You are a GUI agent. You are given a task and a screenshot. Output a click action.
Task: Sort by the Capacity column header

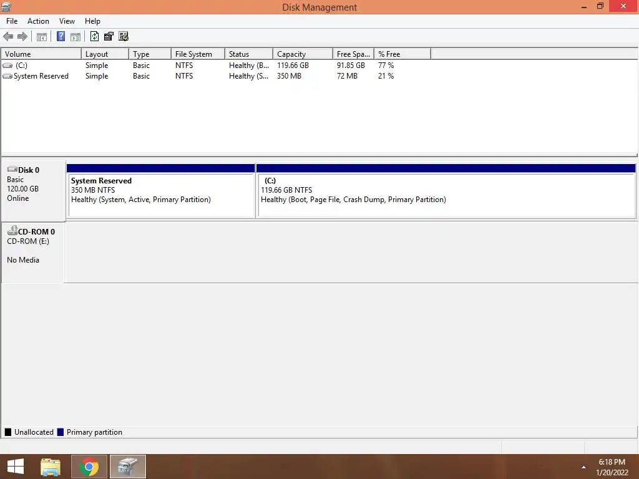click(x=303, y=54)
